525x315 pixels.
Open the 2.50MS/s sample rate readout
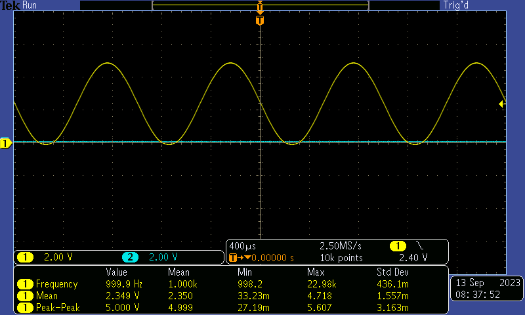340,245
